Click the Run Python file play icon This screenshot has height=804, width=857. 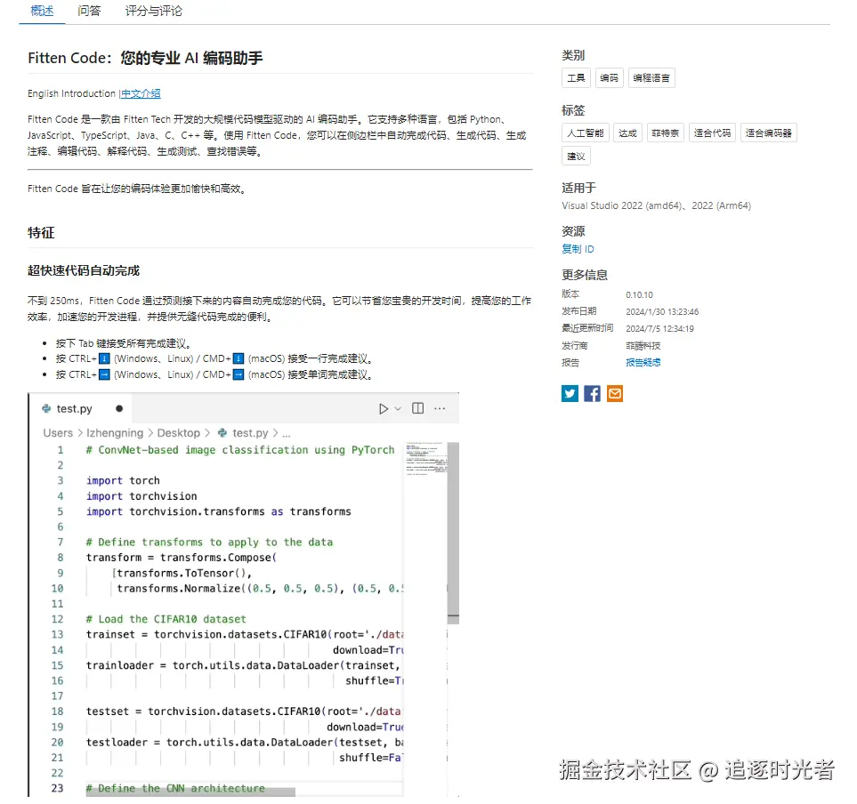[384, 408]
